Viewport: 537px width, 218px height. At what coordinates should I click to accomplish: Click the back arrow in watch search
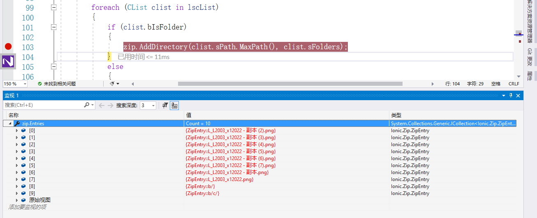pos(102,106)
